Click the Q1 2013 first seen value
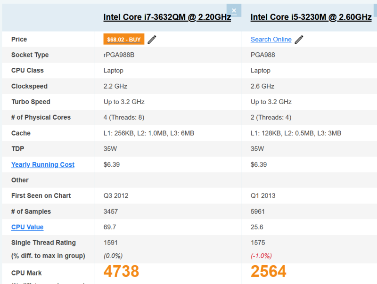This screenshot has width=377, height=284. (263, 195)
